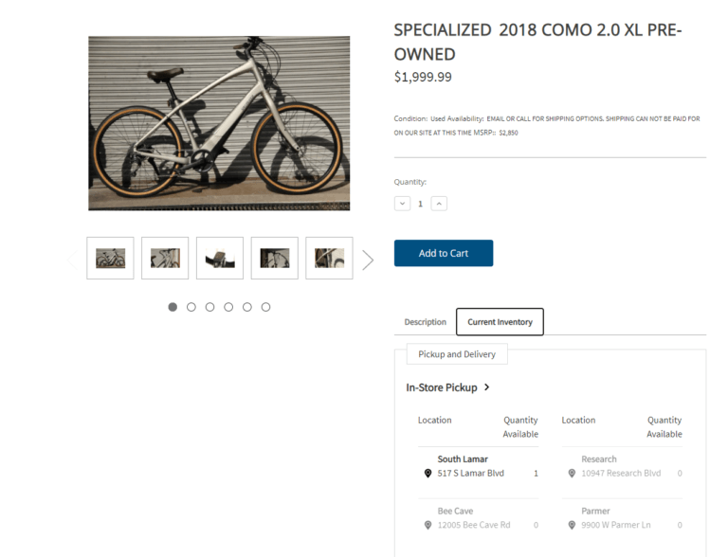The width and height of the screenshot is (728, 557).
Task: Open the 517 S Lamar Blvd address
Action: [470, 474]
